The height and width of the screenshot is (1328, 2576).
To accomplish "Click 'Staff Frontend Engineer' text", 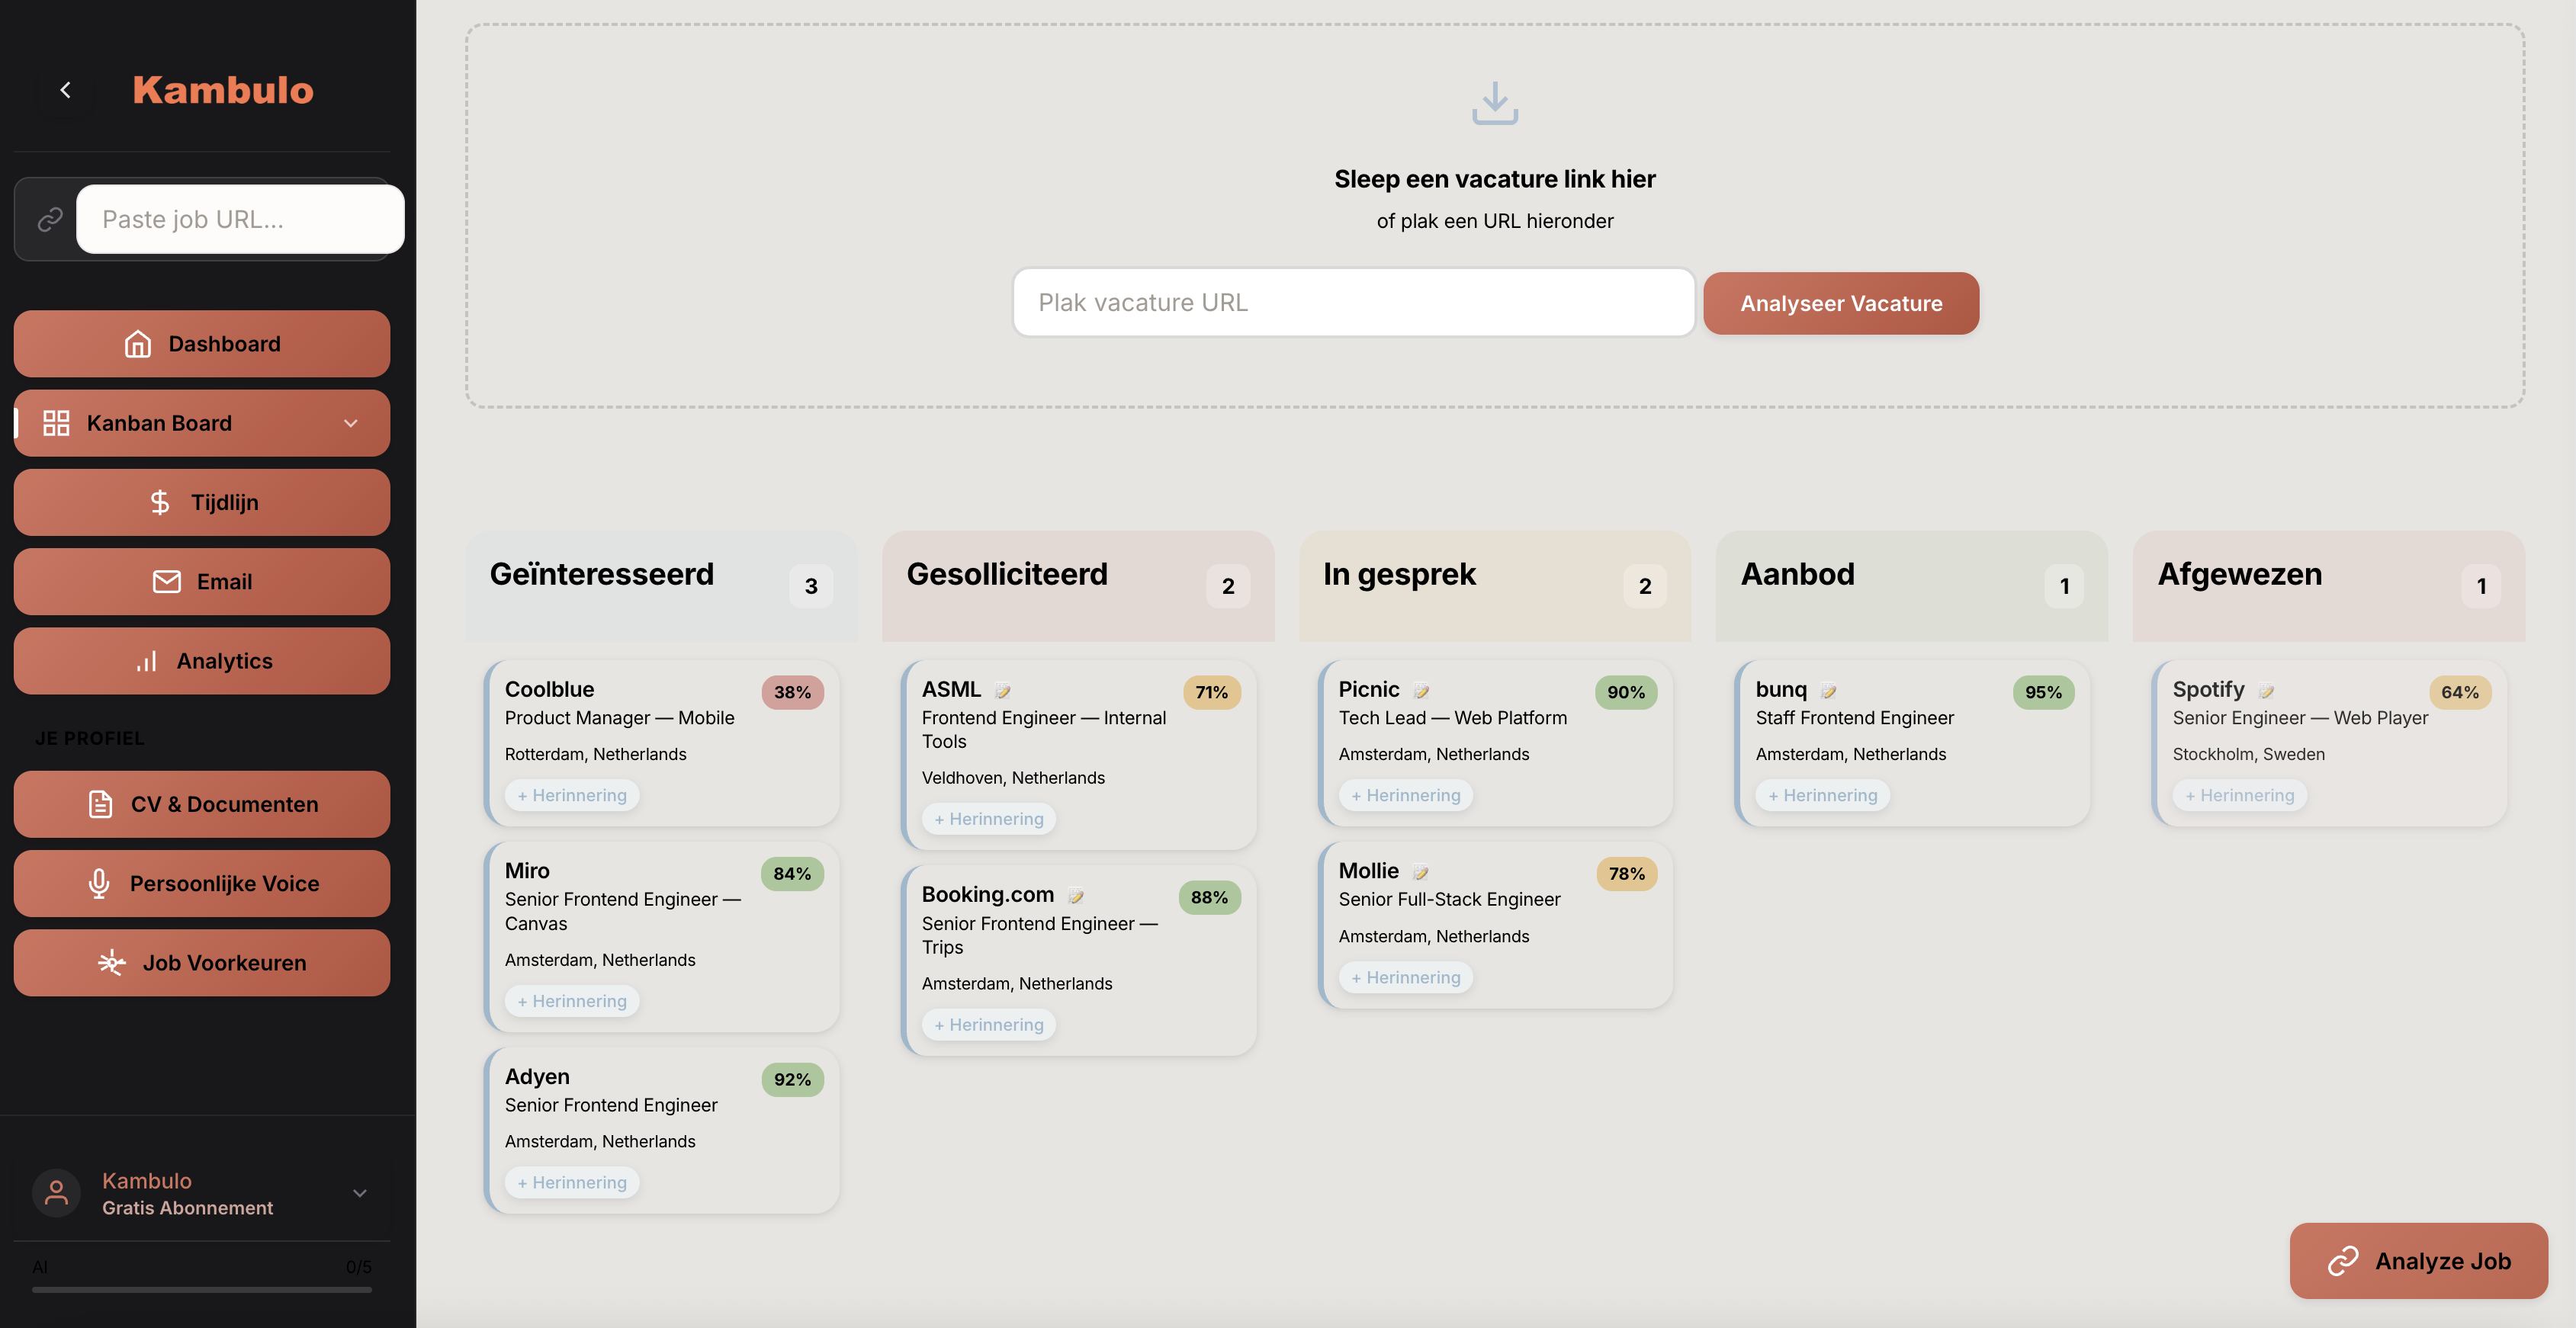I will point(1854,718).
